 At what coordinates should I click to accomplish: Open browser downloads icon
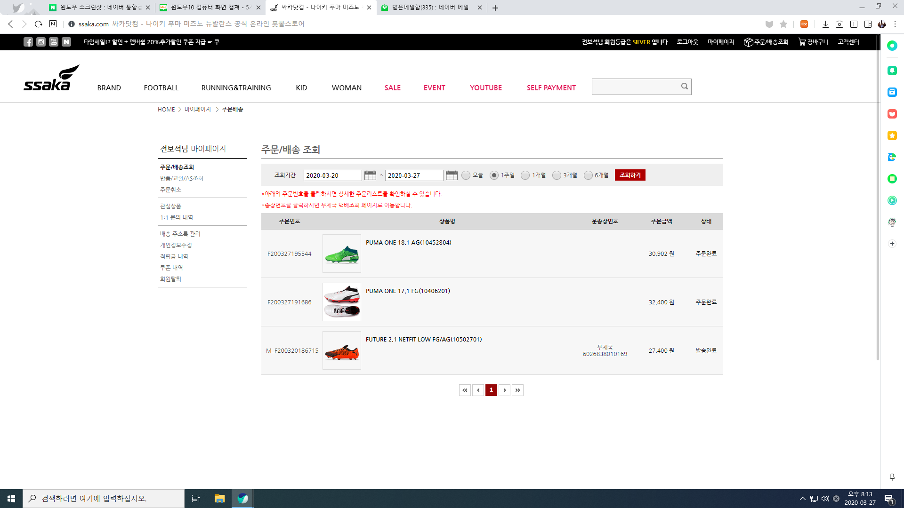click(825, 24)
